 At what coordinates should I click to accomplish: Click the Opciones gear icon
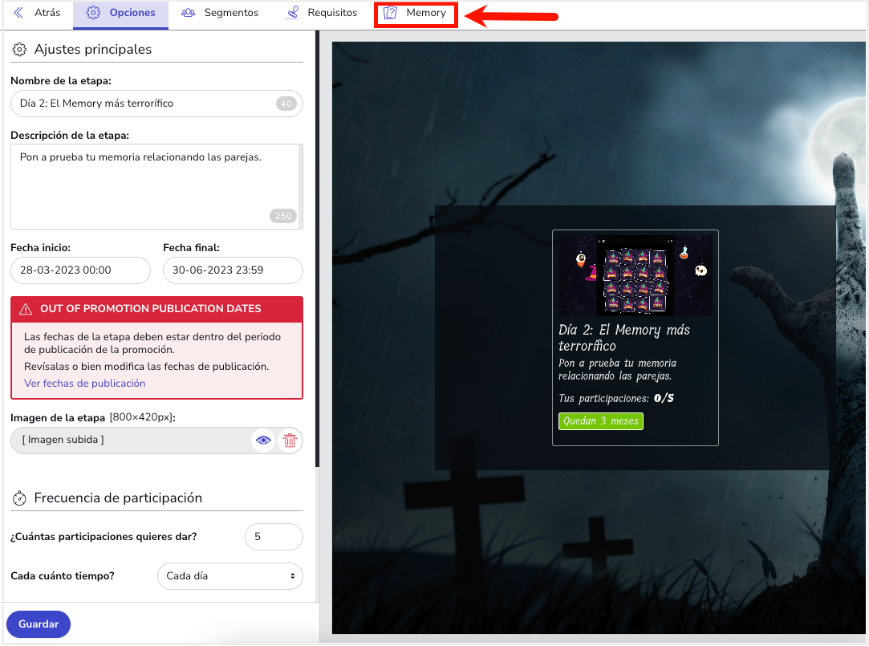pyautogui.click(x=93, y=13)
